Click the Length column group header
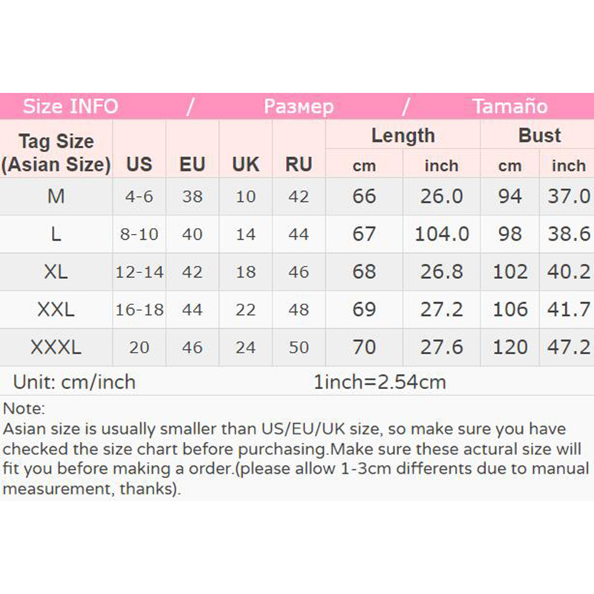Screen dimensions: 594x594 tap(403, 135)
